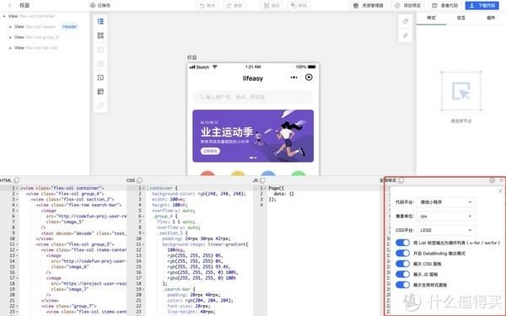
Task: Click the image icon in the canvas sidebar
Action: pos(100,92)
